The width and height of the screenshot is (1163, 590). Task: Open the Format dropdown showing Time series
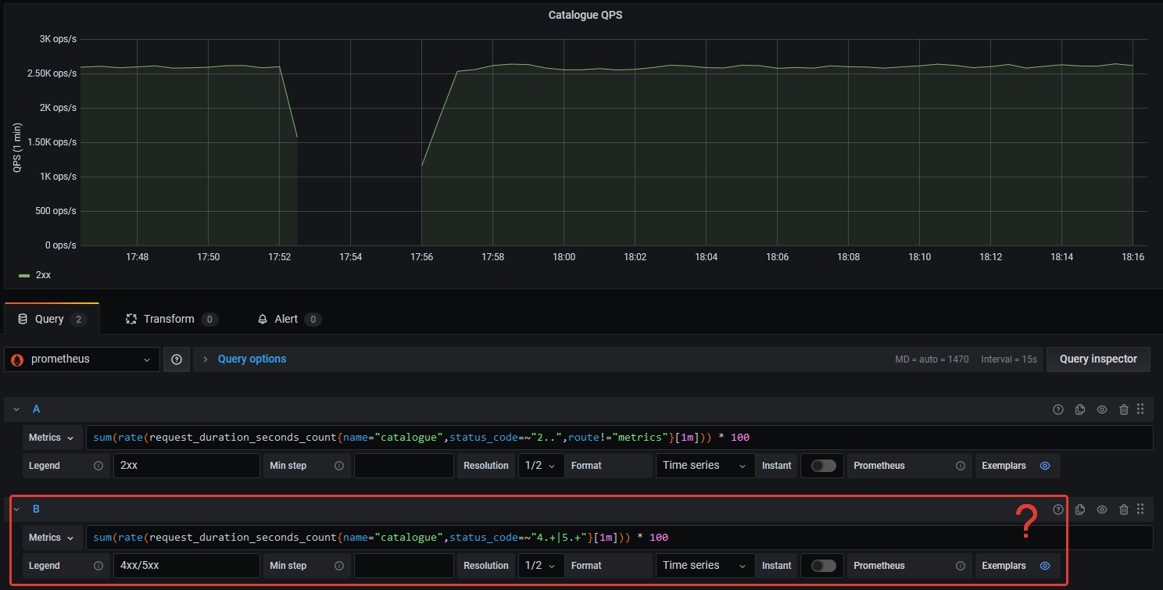(x=704, y=465)
